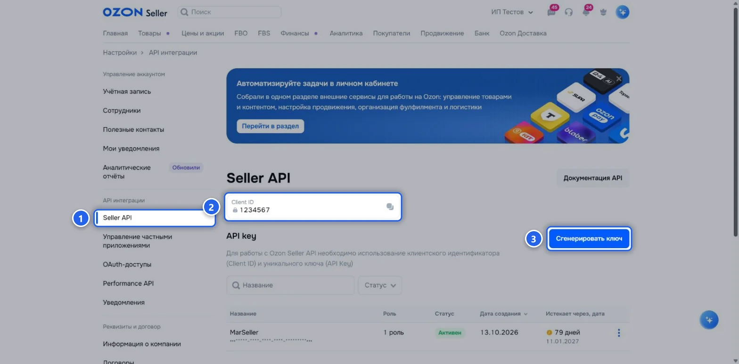The width and height of the screenshot is (739, 364).
Task: Open Информация о компании in the sidebar
Action: (x=142, y=344)
